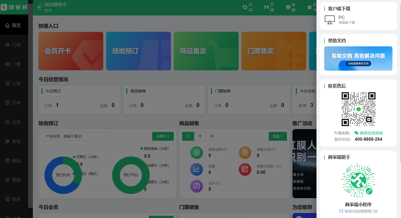
Task: Select the 手环 wristband icon in the top bar
Action: [x=247, y=7]
